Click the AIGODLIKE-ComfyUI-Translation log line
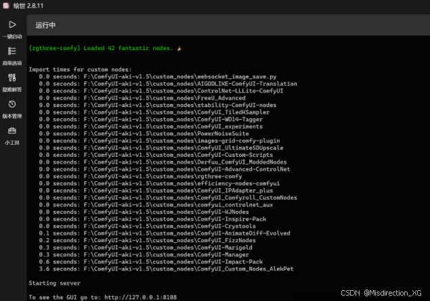 [x=168, y=84]
